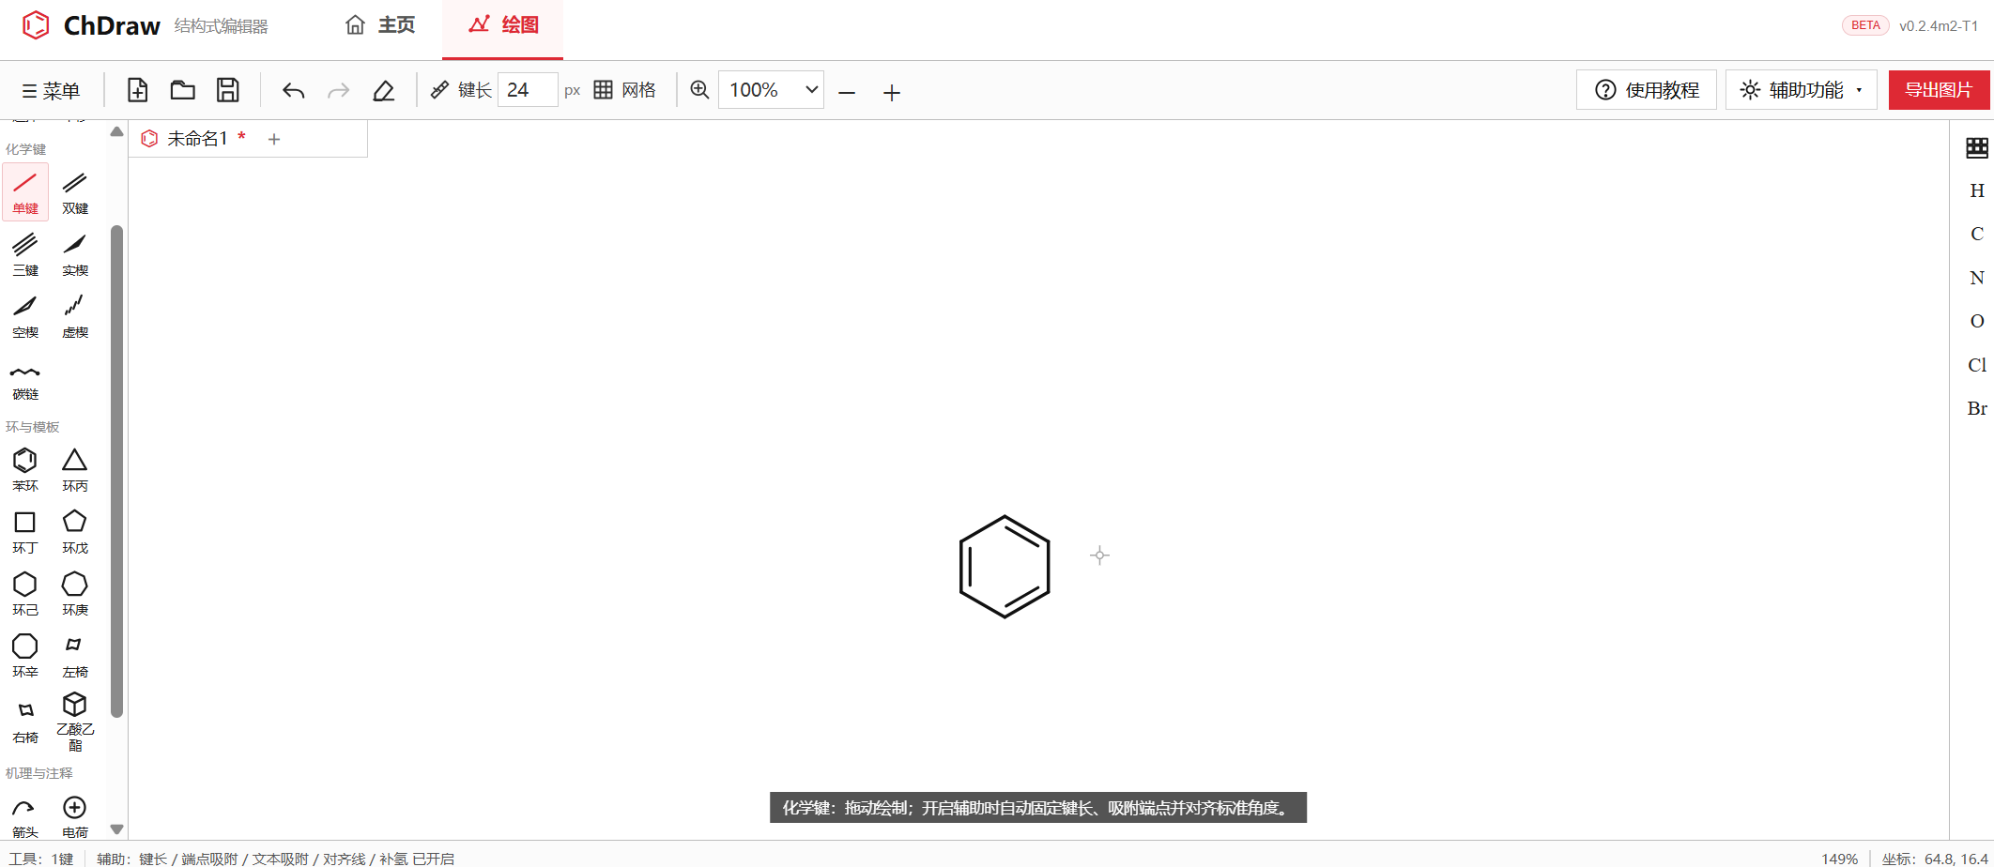The width and height of the screenshot is (1994, 867).
Task: Select the ethyl acetate (乙酸乙酯) template
Action: pos(75,722)
